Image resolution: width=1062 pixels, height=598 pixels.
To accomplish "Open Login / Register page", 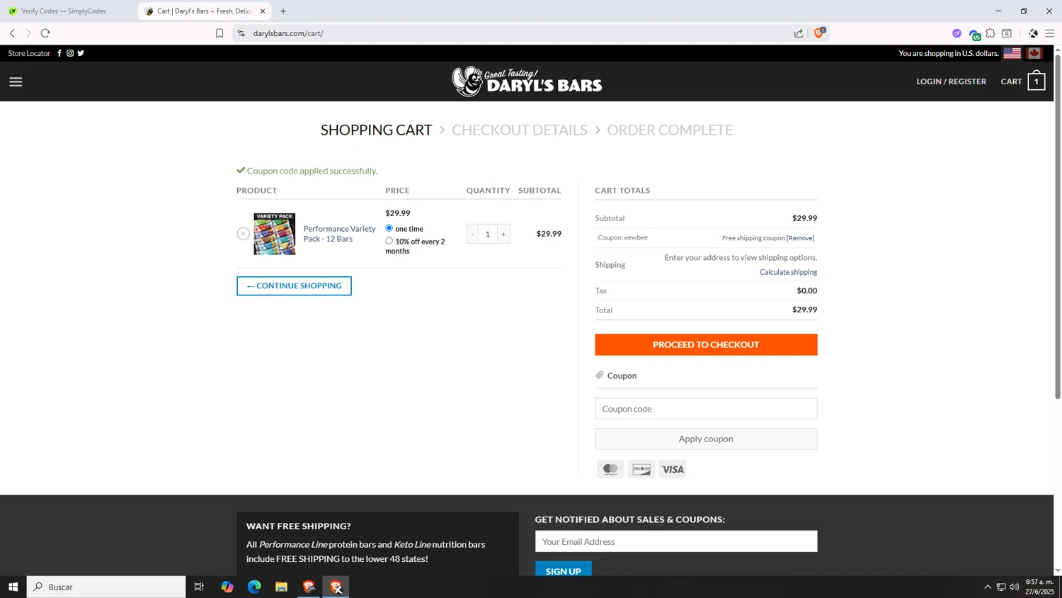I will pos(951,81).
